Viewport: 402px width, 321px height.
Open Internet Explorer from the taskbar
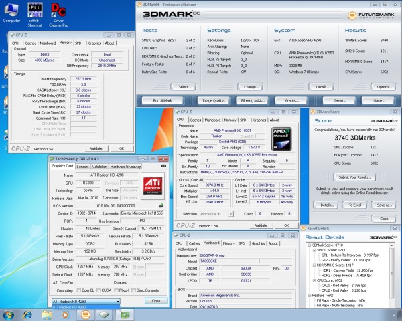coord(27,315)
